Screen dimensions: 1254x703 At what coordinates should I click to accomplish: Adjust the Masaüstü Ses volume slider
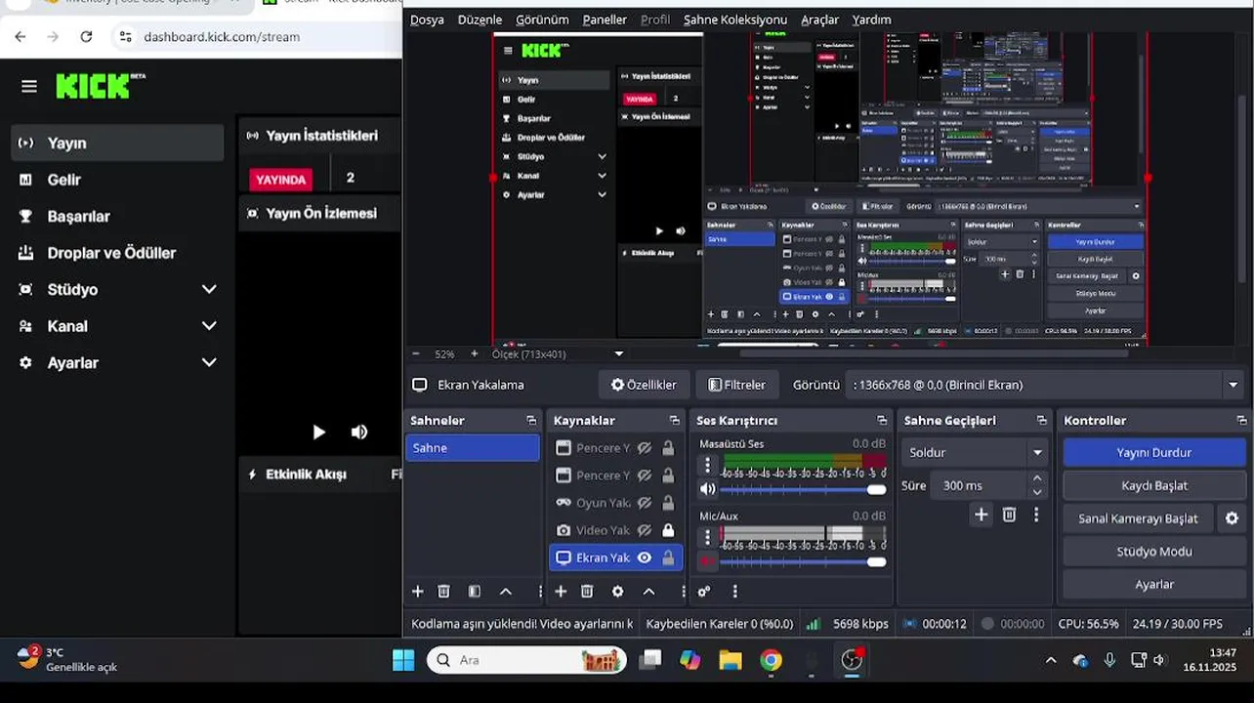(803, 489)
